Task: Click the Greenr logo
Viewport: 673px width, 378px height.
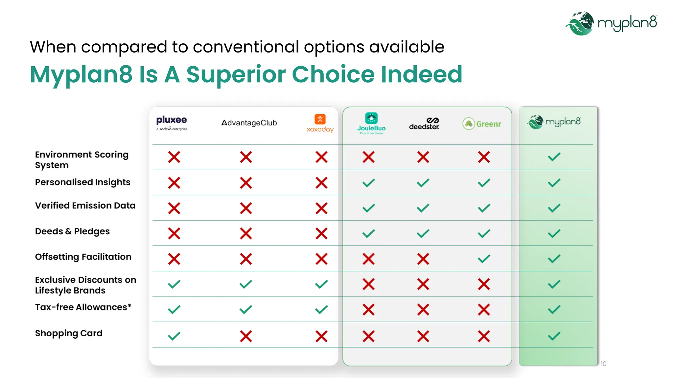Action: (482, 124)
